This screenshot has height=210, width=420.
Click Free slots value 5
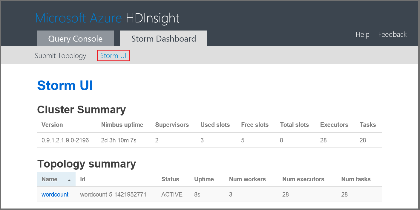point(243,140)
